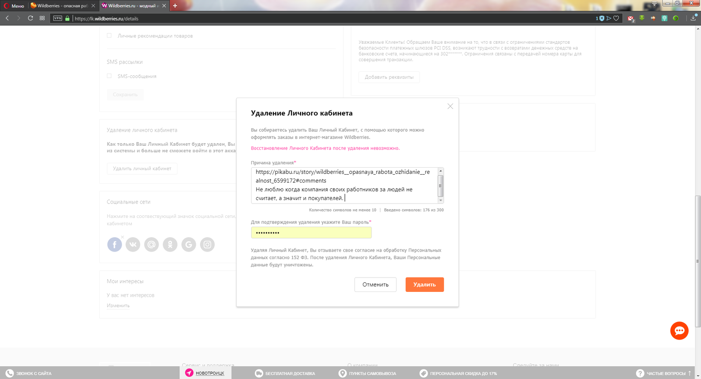Viewport: 701px width, 379px height.
Task: Click the Добавить реквизиты button
Action: point(389,77)
